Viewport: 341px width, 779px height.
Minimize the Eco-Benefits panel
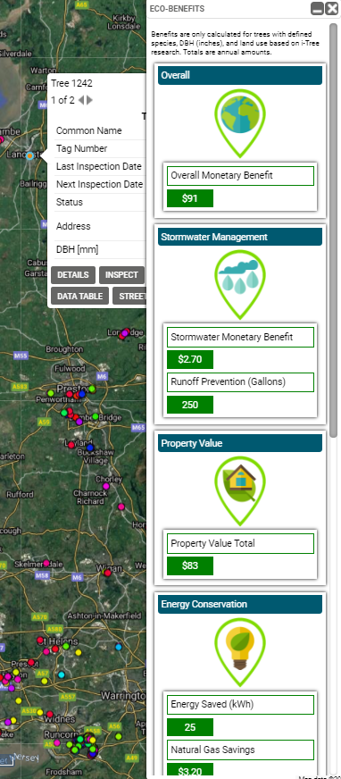click(317, 8)
